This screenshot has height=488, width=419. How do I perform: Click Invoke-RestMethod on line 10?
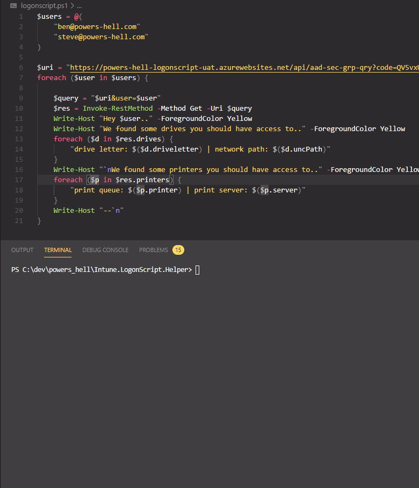pos(118,109)
